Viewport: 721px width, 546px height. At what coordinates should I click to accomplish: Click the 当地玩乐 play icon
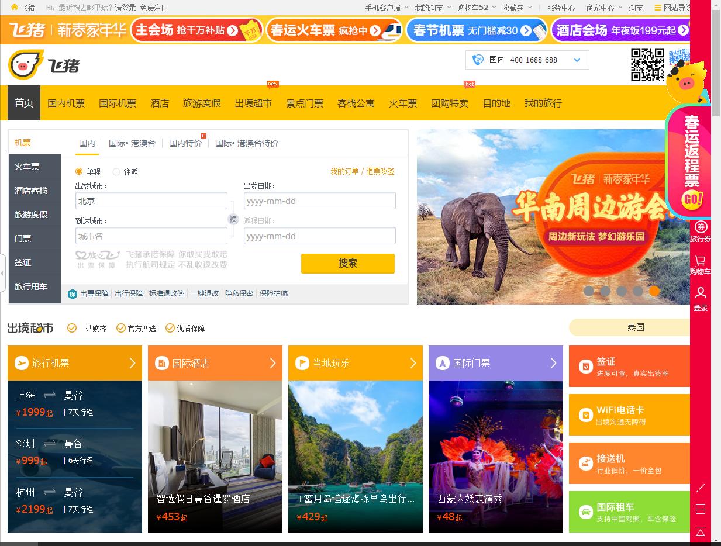click(301, 362)
